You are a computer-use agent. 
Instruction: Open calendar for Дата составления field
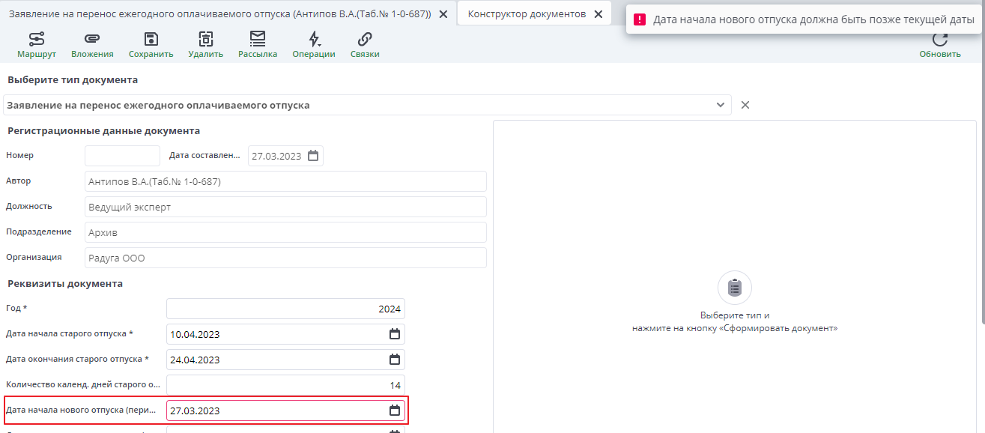312,155
